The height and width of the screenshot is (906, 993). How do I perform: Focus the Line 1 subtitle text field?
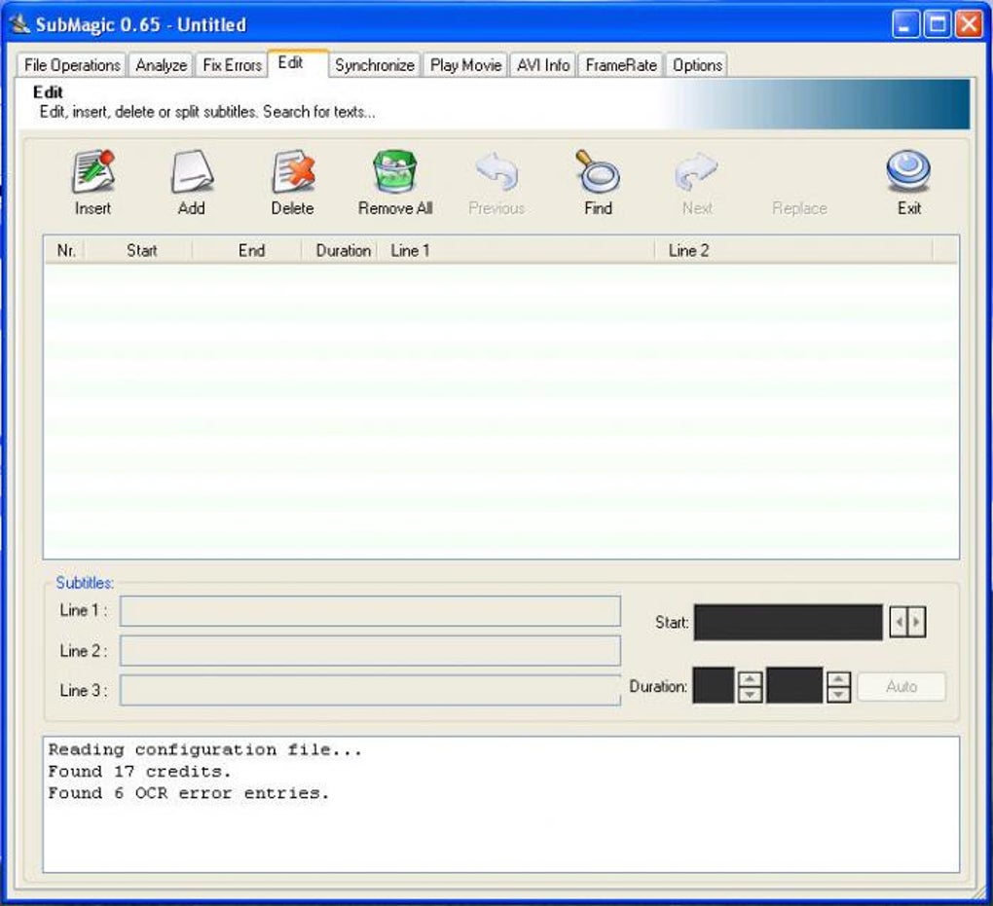[370, 611]
